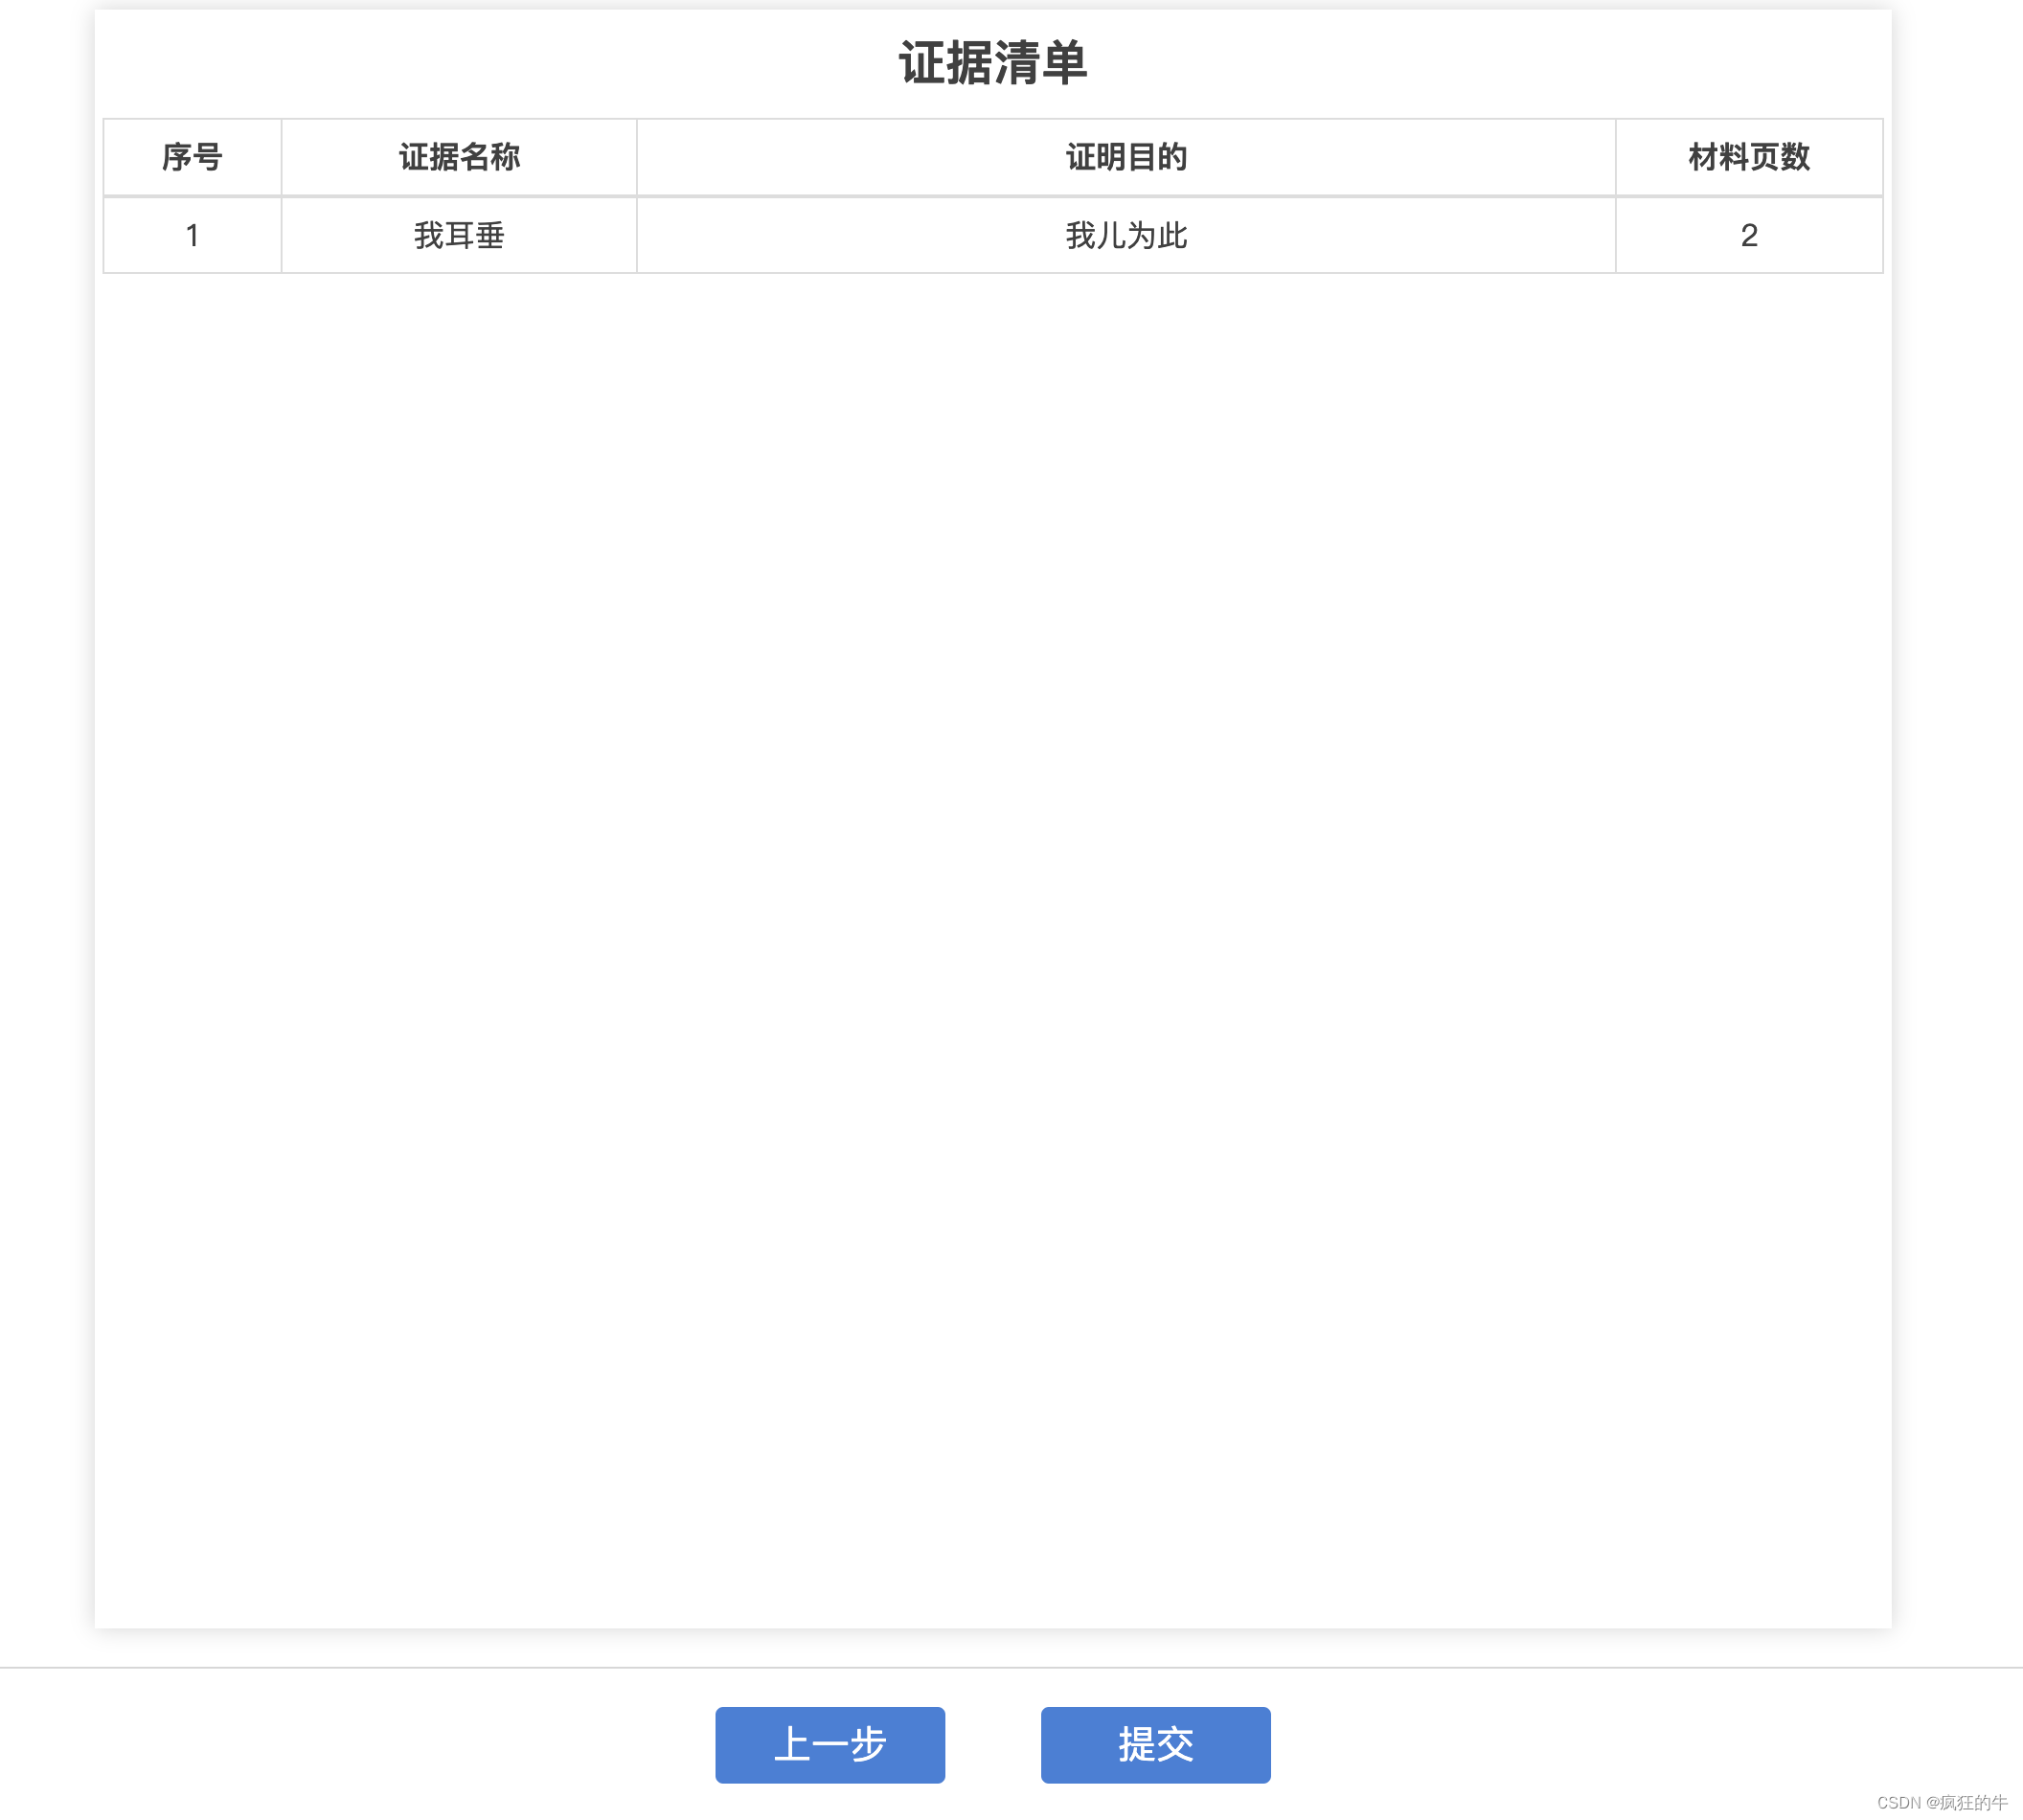This screenshot has width=2023, height=1820.
Task: Click the CSDN @疯狂的牛 watermark
Action: click(1941, 1802)
